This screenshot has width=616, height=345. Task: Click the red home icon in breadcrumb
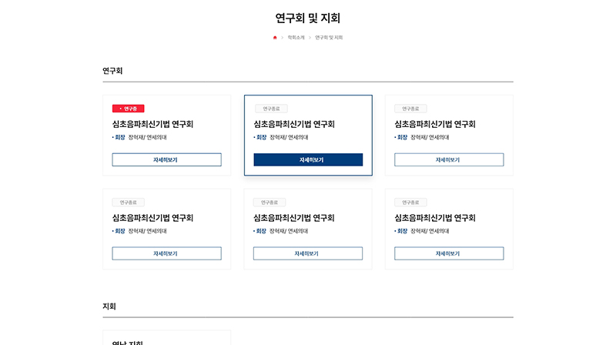point(275,38)
